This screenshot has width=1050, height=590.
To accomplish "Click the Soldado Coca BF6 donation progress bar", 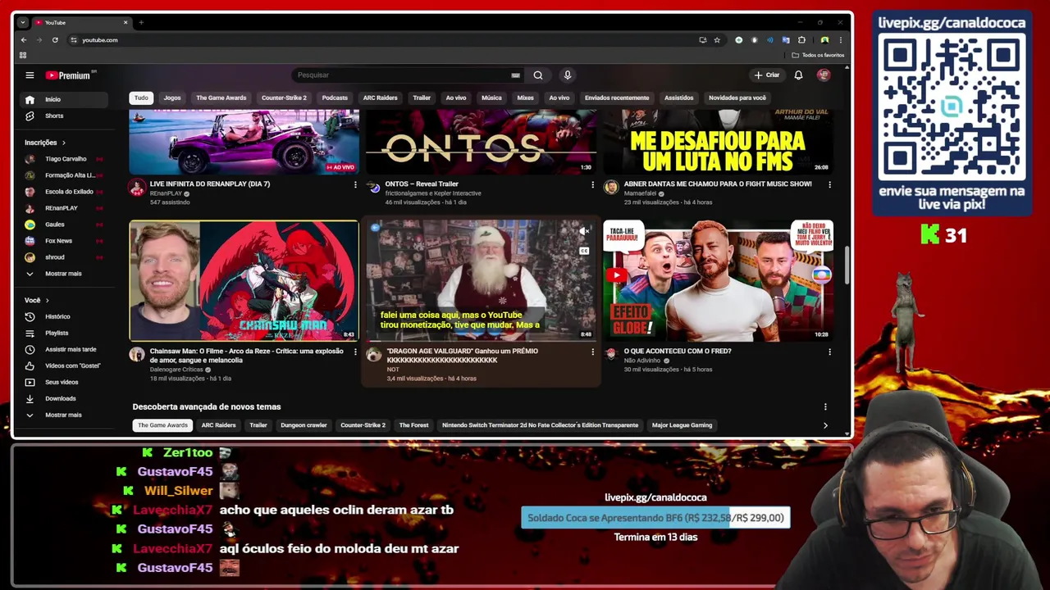I will point(655,518).
